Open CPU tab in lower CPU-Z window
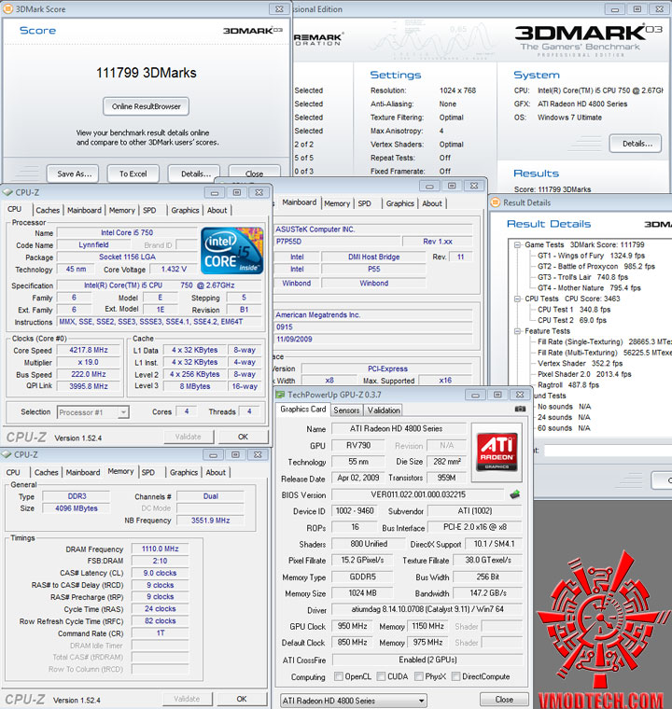This screenshot has height=709, width=672. click(x=13, y=472)
